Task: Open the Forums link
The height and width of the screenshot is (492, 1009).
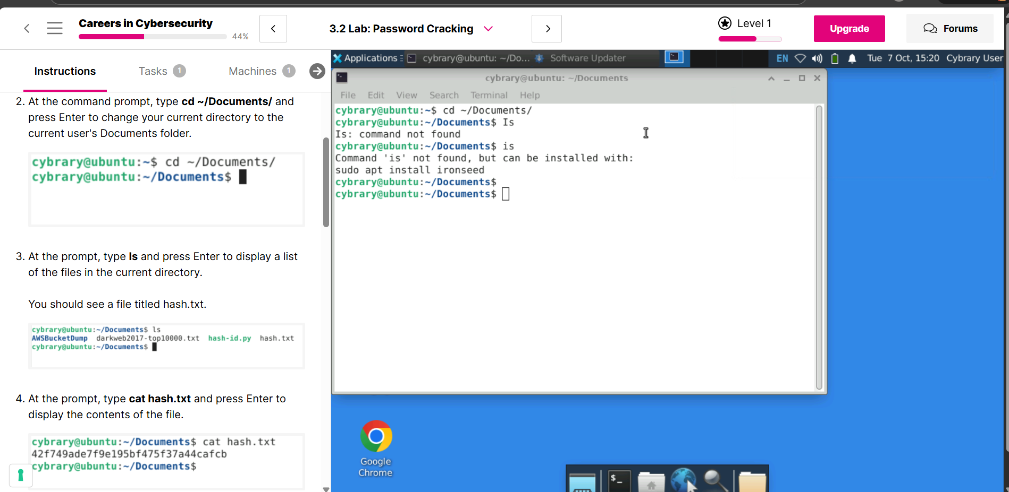Action: point(950,29)
